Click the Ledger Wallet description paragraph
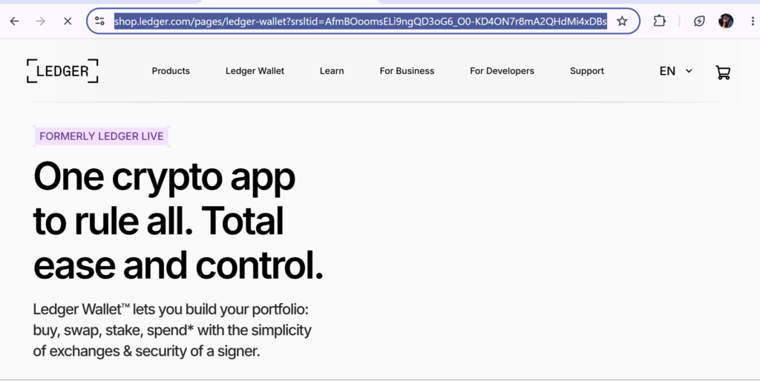This screenshot has width=760, height=381. coord(172,330)
